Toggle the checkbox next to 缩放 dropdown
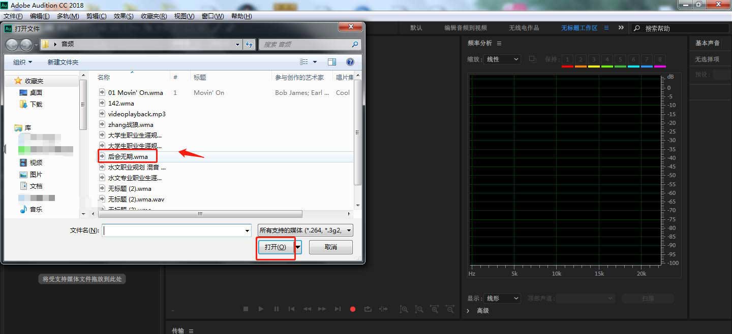Image resolution: width=732 pixels, height=334 pixels. 532,59
